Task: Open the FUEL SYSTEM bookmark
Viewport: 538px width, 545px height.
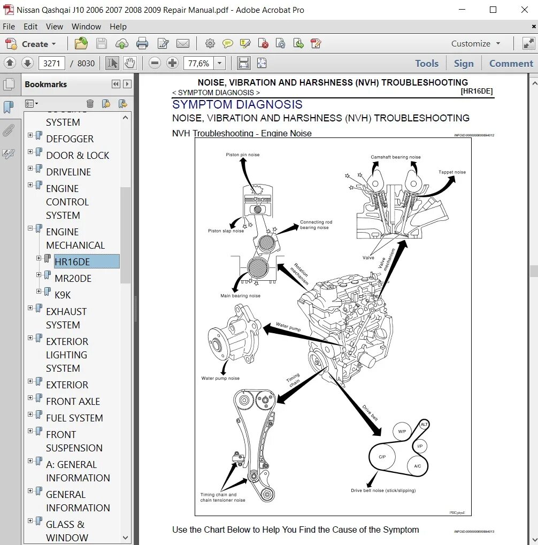Action: click(x=74, y=418)
